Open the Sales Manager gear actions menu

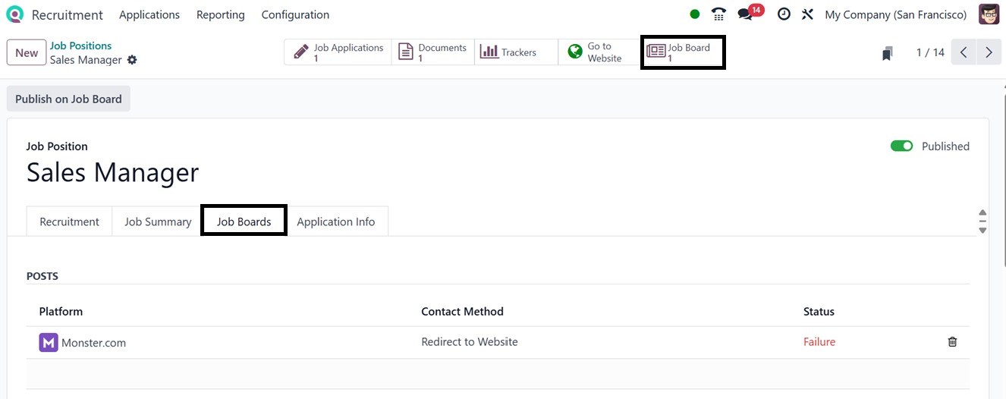click(x=132, y=60)
